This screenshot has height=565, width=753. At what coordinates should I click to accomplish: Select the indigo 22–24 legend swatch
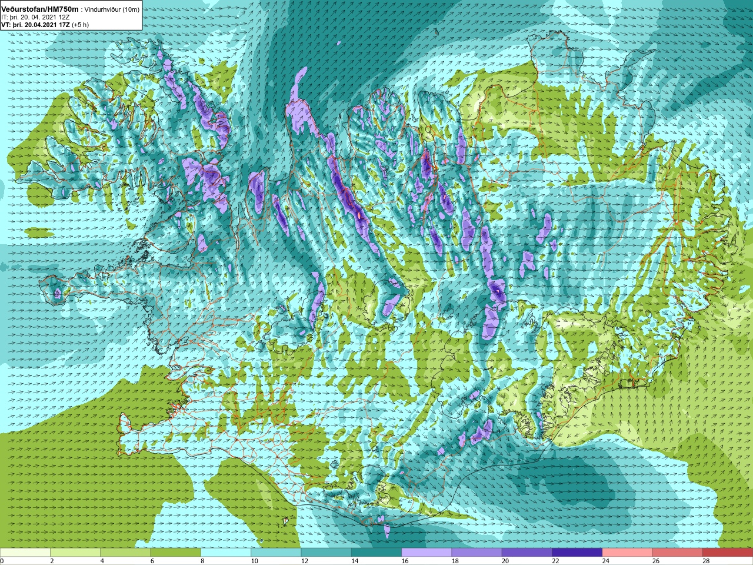tap(577, 552)
